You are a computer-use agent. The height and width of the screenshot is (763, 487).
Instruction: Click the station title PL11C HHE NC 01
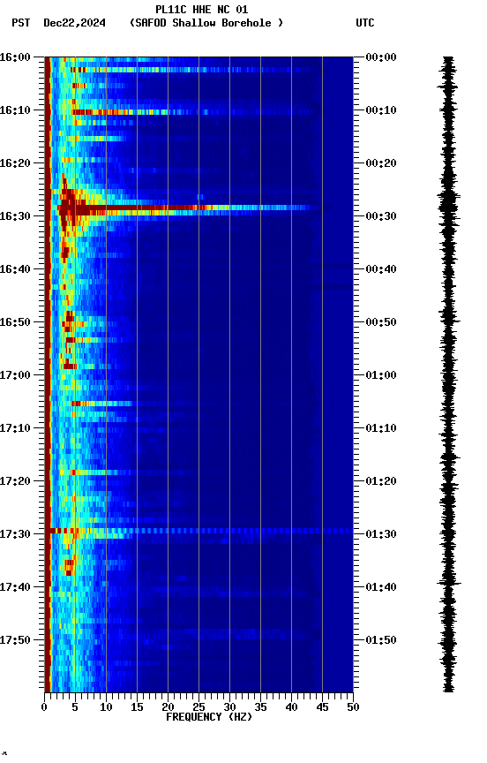click(202, 9)
